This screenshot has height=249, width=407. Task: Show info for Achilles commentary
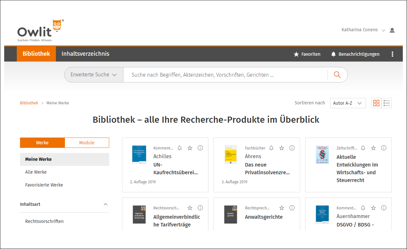click(200, 148)
